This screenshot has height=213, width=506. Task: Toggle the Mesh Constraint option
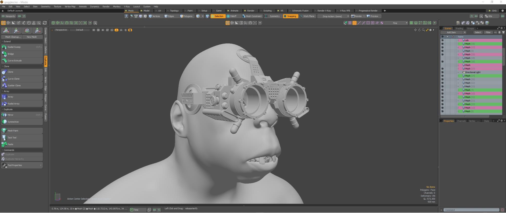pyautogui.click(x=252, y=16)
